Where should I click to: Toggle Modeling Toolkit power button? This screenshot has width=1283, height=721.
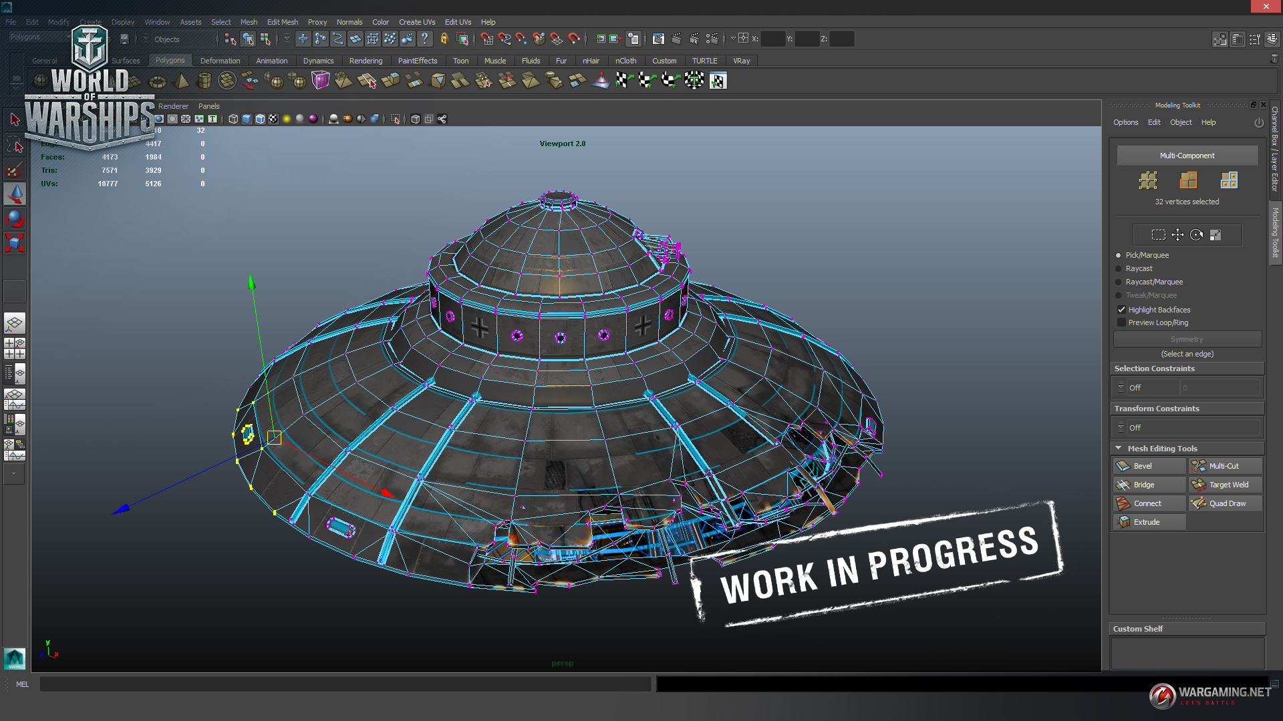[x=1259, y=123]
